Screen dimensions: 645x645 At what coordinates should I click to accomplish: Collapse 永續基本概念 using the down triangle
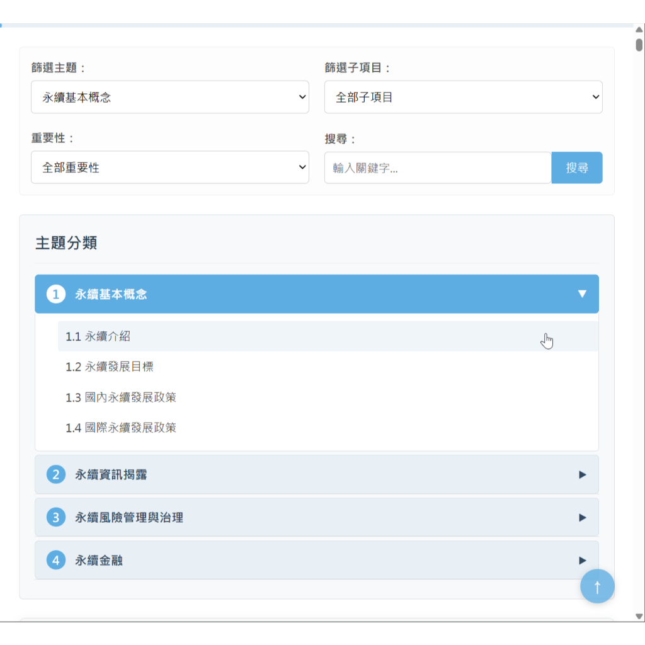point(582,294)
